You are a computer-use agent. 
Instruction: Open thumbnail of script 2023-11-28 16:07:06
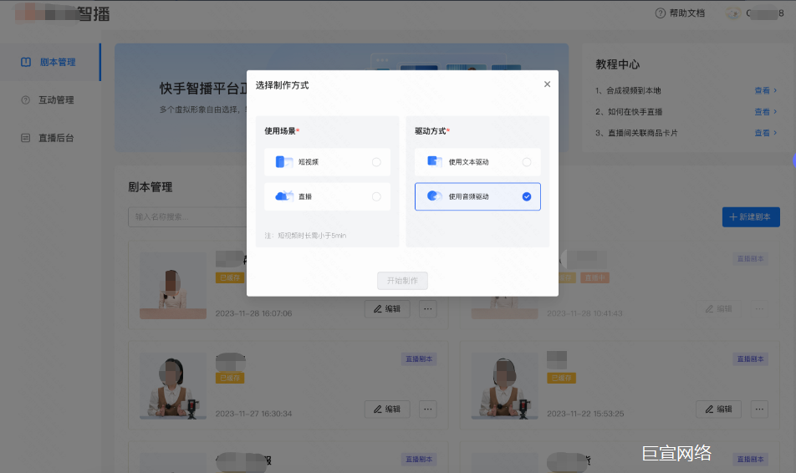(x=173, y=286)
